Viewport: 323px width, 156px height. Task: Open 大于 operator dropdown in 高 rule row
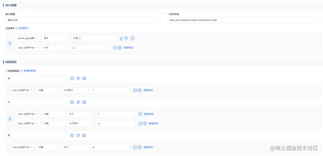(75, 147)
